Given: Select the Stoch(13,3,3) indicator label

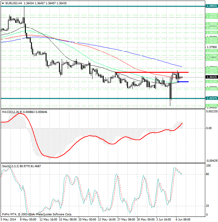Looking at the screenshot, I should pos(10,166).
